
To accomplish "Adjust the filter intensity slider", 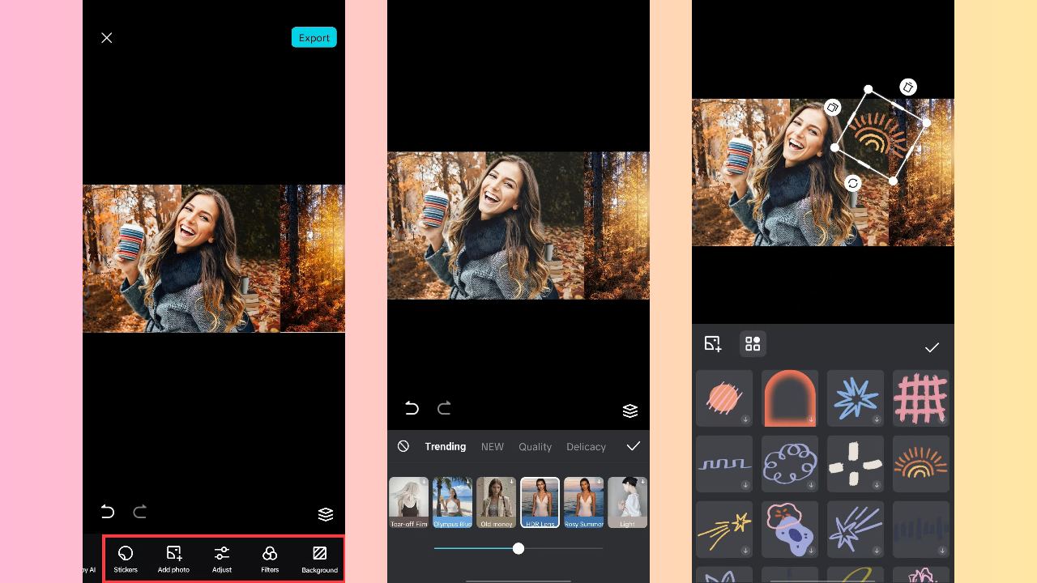I will tap(518, 548).
